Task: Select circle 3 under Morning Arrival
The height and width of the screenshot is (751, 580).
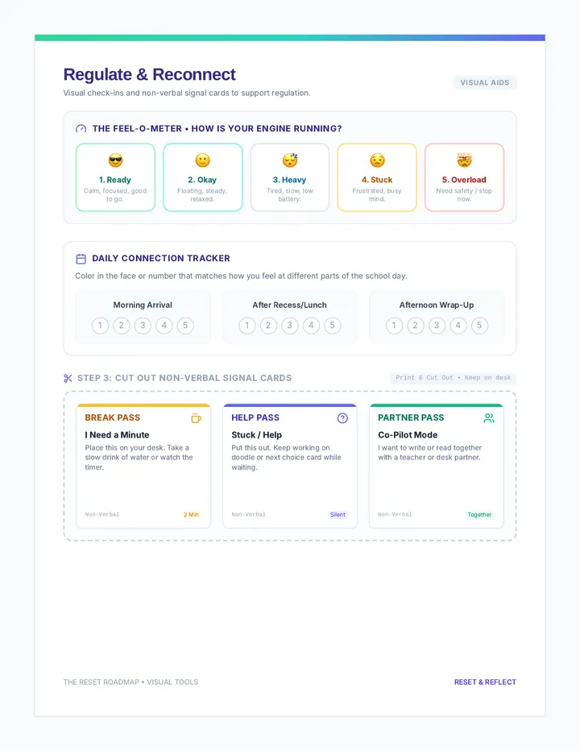Action: [143, 326]
